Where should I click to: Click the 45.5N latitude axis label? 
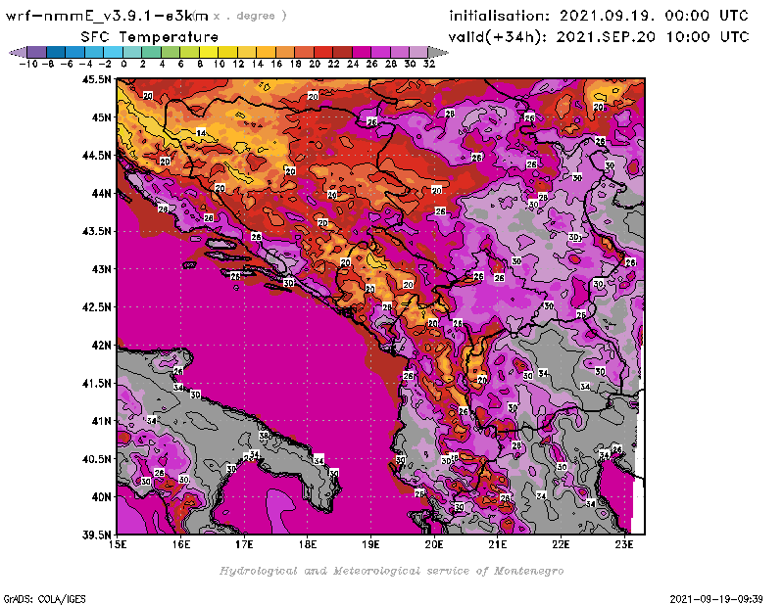[95, 80]
